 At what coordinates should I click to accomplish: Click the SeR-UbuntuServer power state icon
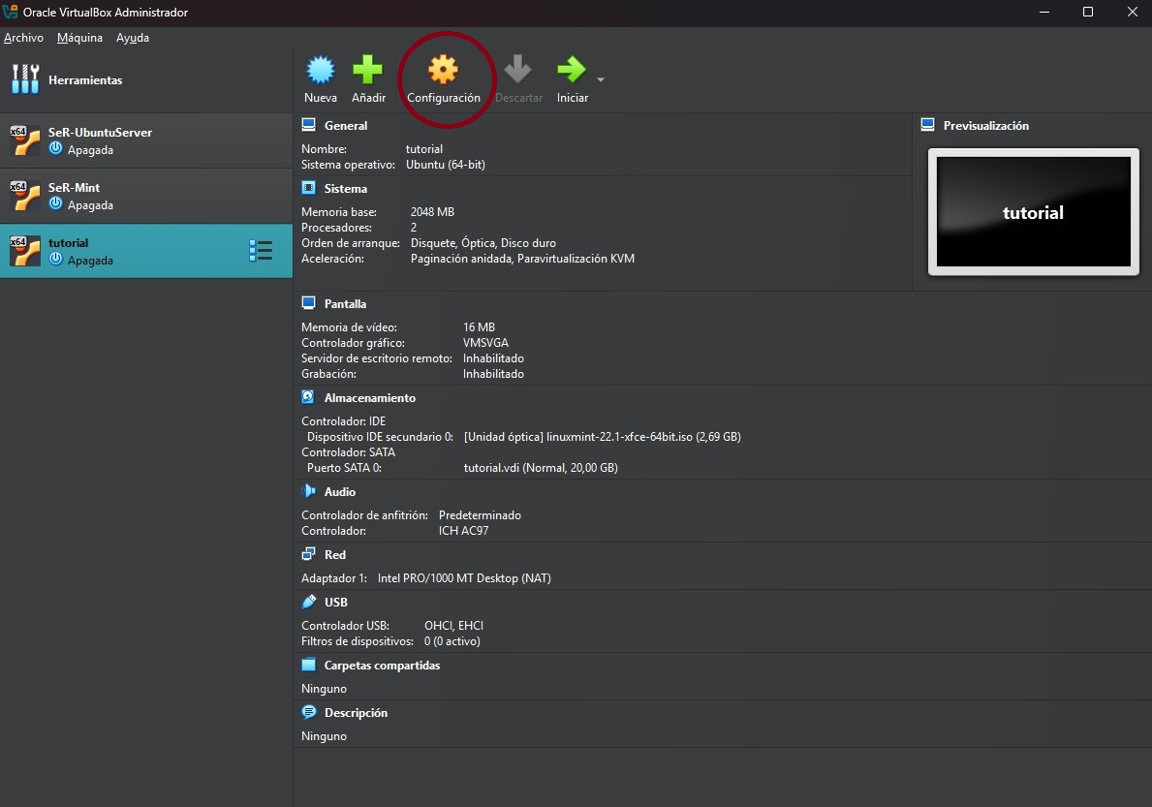(x=56, y=148)
